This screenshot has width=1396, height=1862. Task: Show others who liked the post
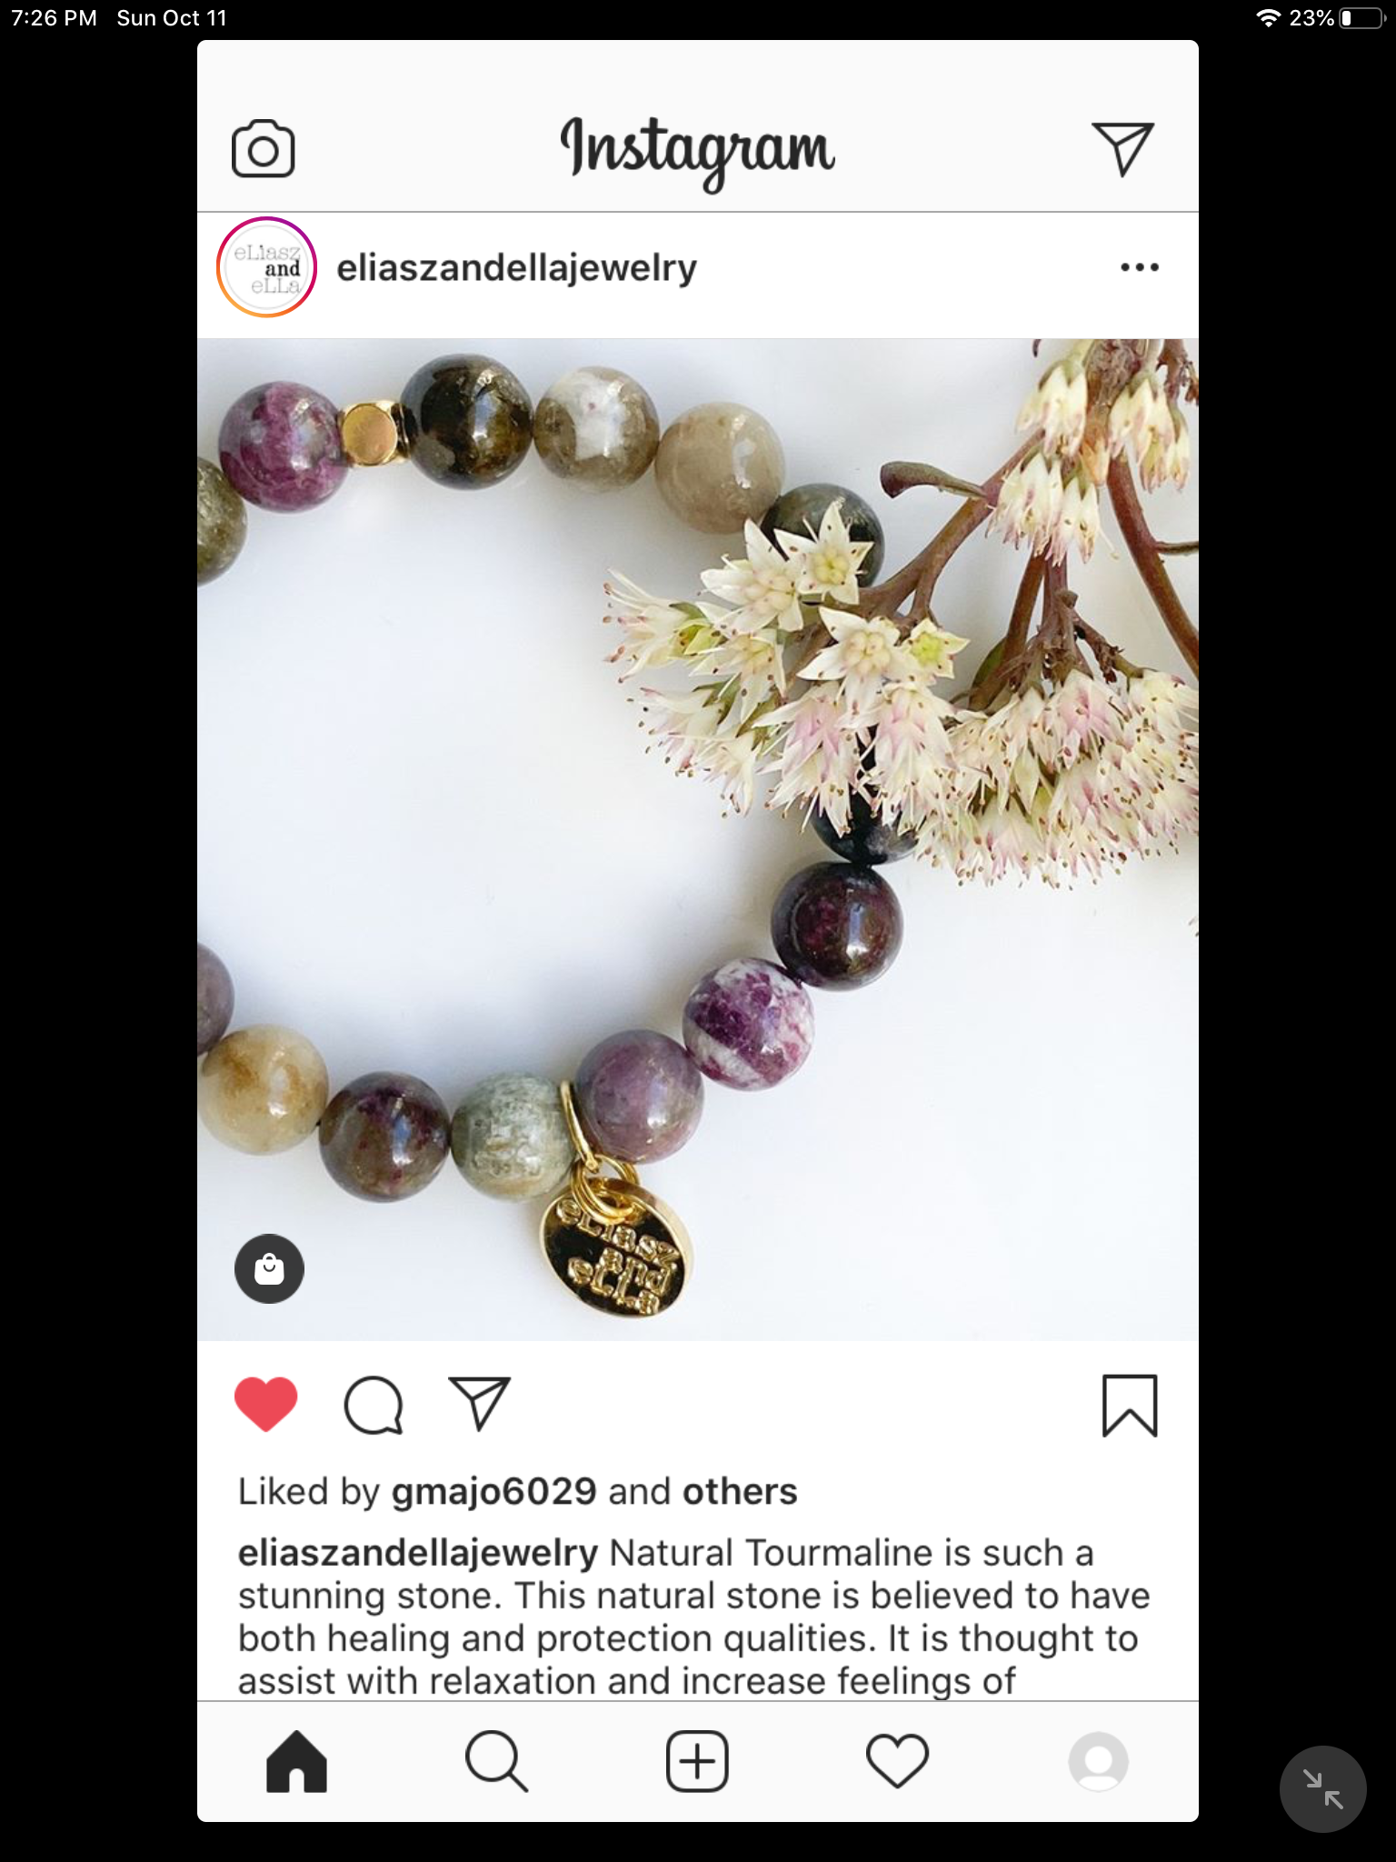point(740,1491)
